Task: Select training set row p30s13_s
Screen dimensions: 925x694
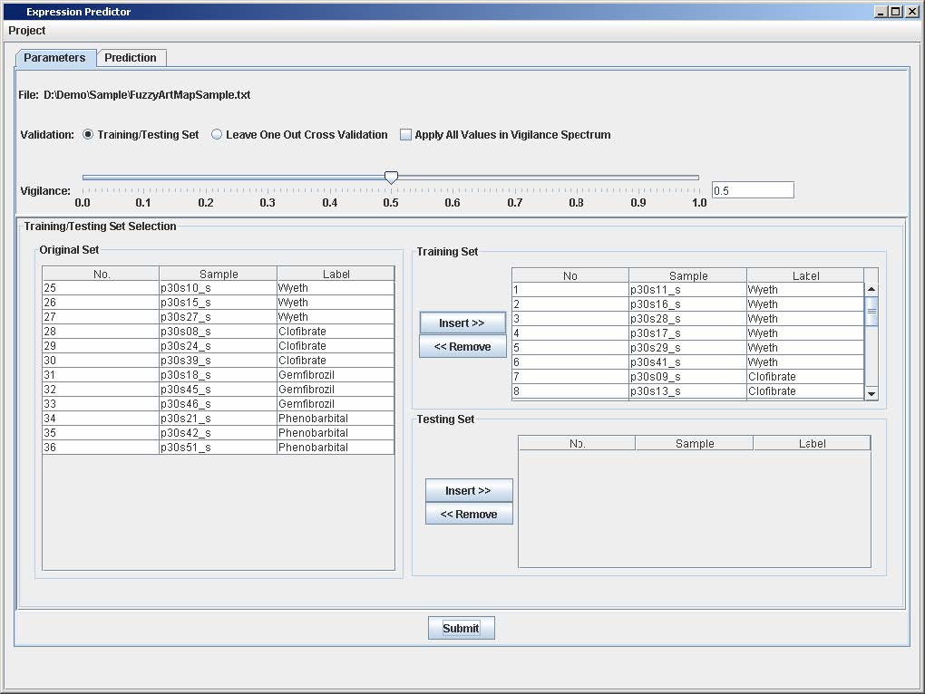Action: tap(687, 391)
